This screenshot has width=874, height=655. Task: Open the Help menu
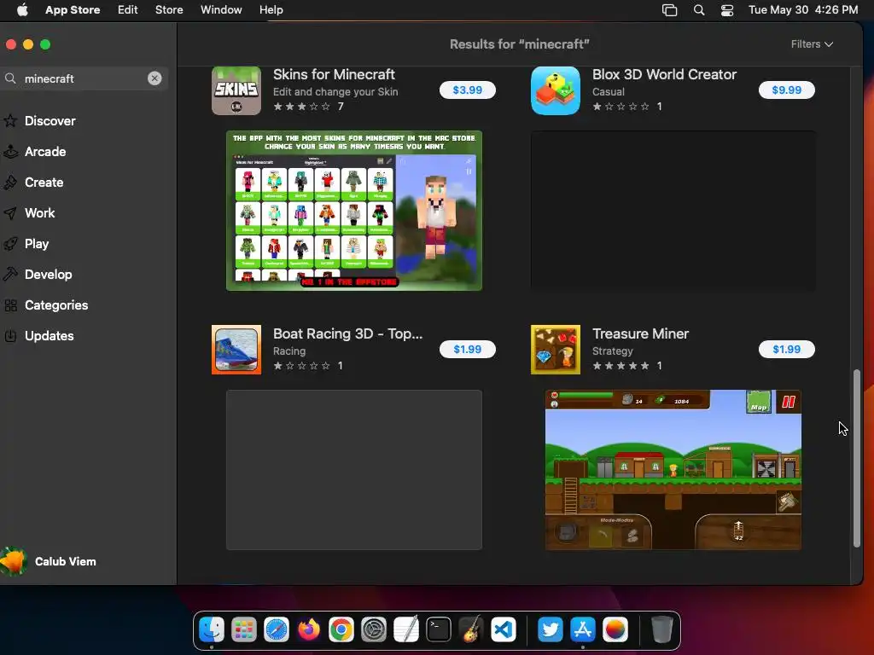pos(271,10)
